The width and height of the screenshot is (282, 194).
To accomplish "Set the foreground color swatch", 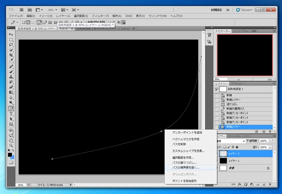I will (x=10, y=155).
